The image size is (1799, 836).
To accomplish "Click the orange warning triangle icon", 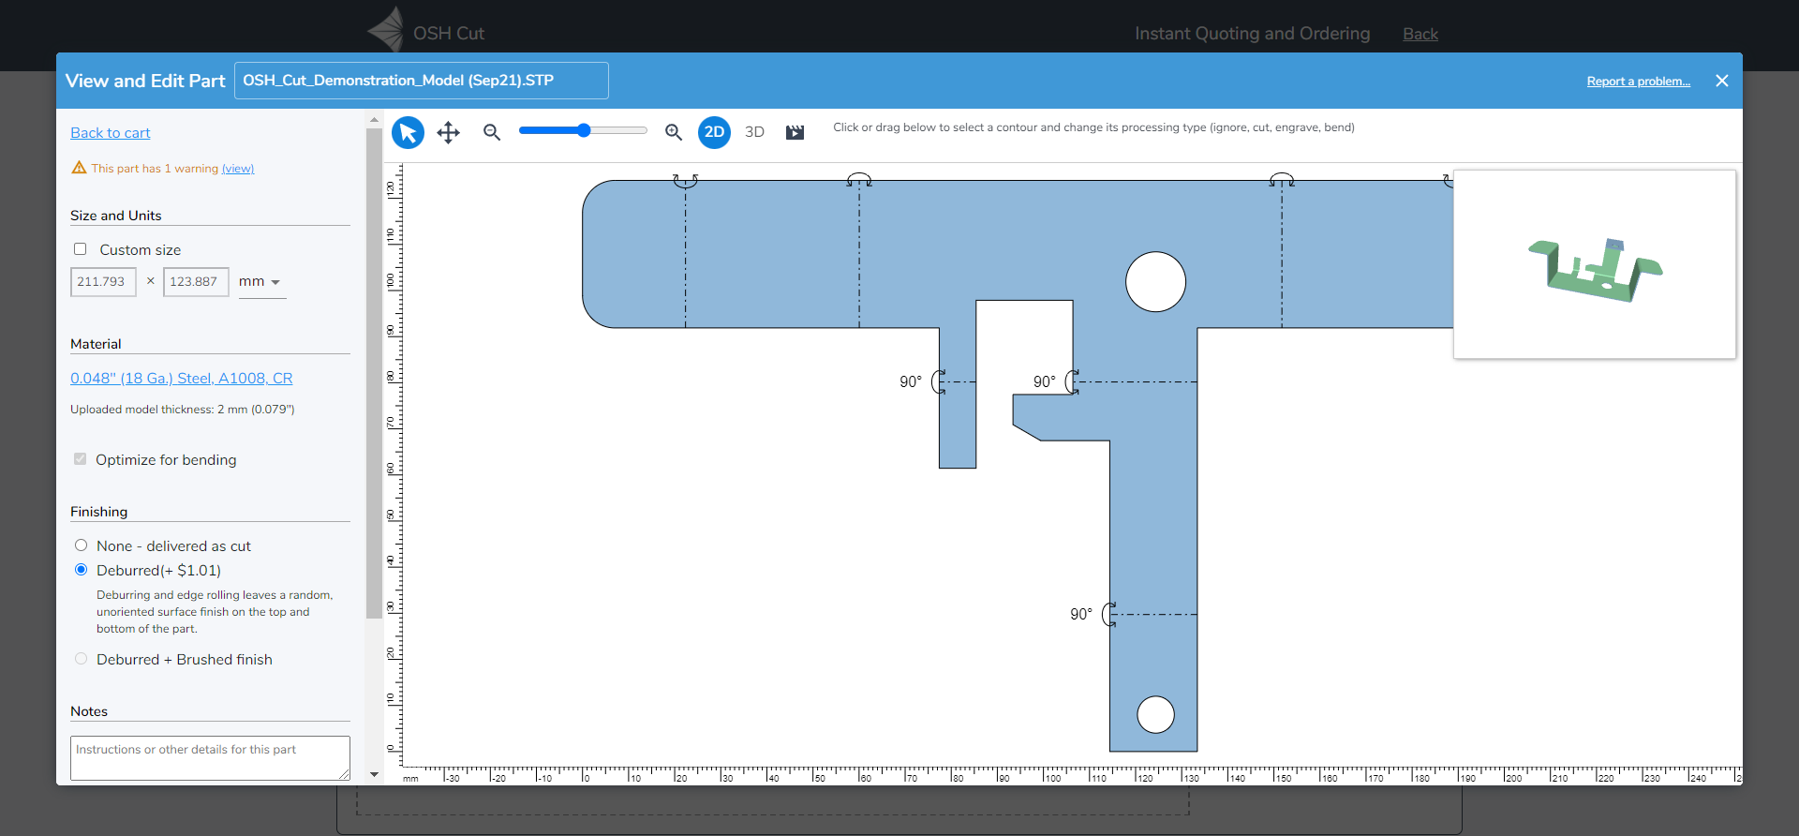I will coord(79,168).
